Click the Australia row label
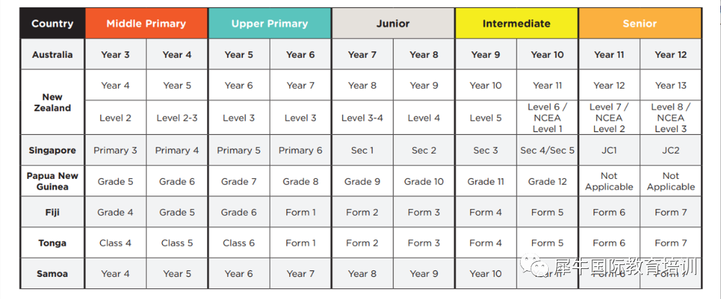Image resolution: width=721 pixels, height=299 pixels. point(52,54)
